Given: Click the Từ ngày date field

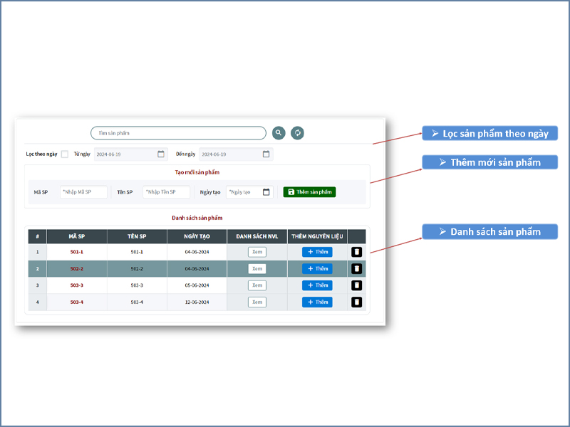Looking at the screenshot, I should 131,154.
